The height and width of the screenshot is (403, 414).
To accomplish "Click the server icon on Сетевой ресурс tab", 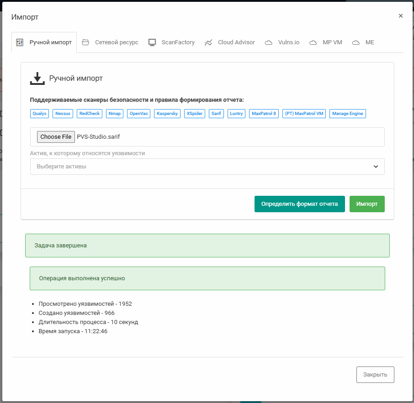I will [x=85, y=42].
